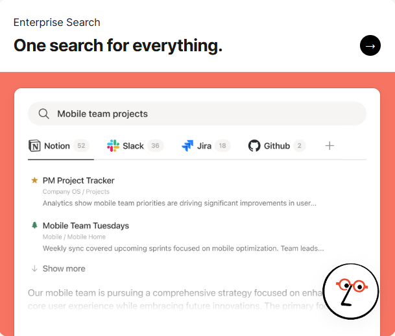Viewport: 395px width, 336px height.
Task: Switch to the Slack results tab
Action: (x=134, y=146)
